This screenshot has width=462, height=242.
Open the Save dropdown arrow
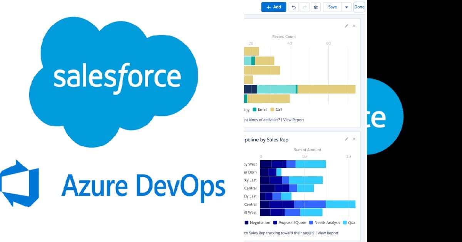[x=346, y=7]
